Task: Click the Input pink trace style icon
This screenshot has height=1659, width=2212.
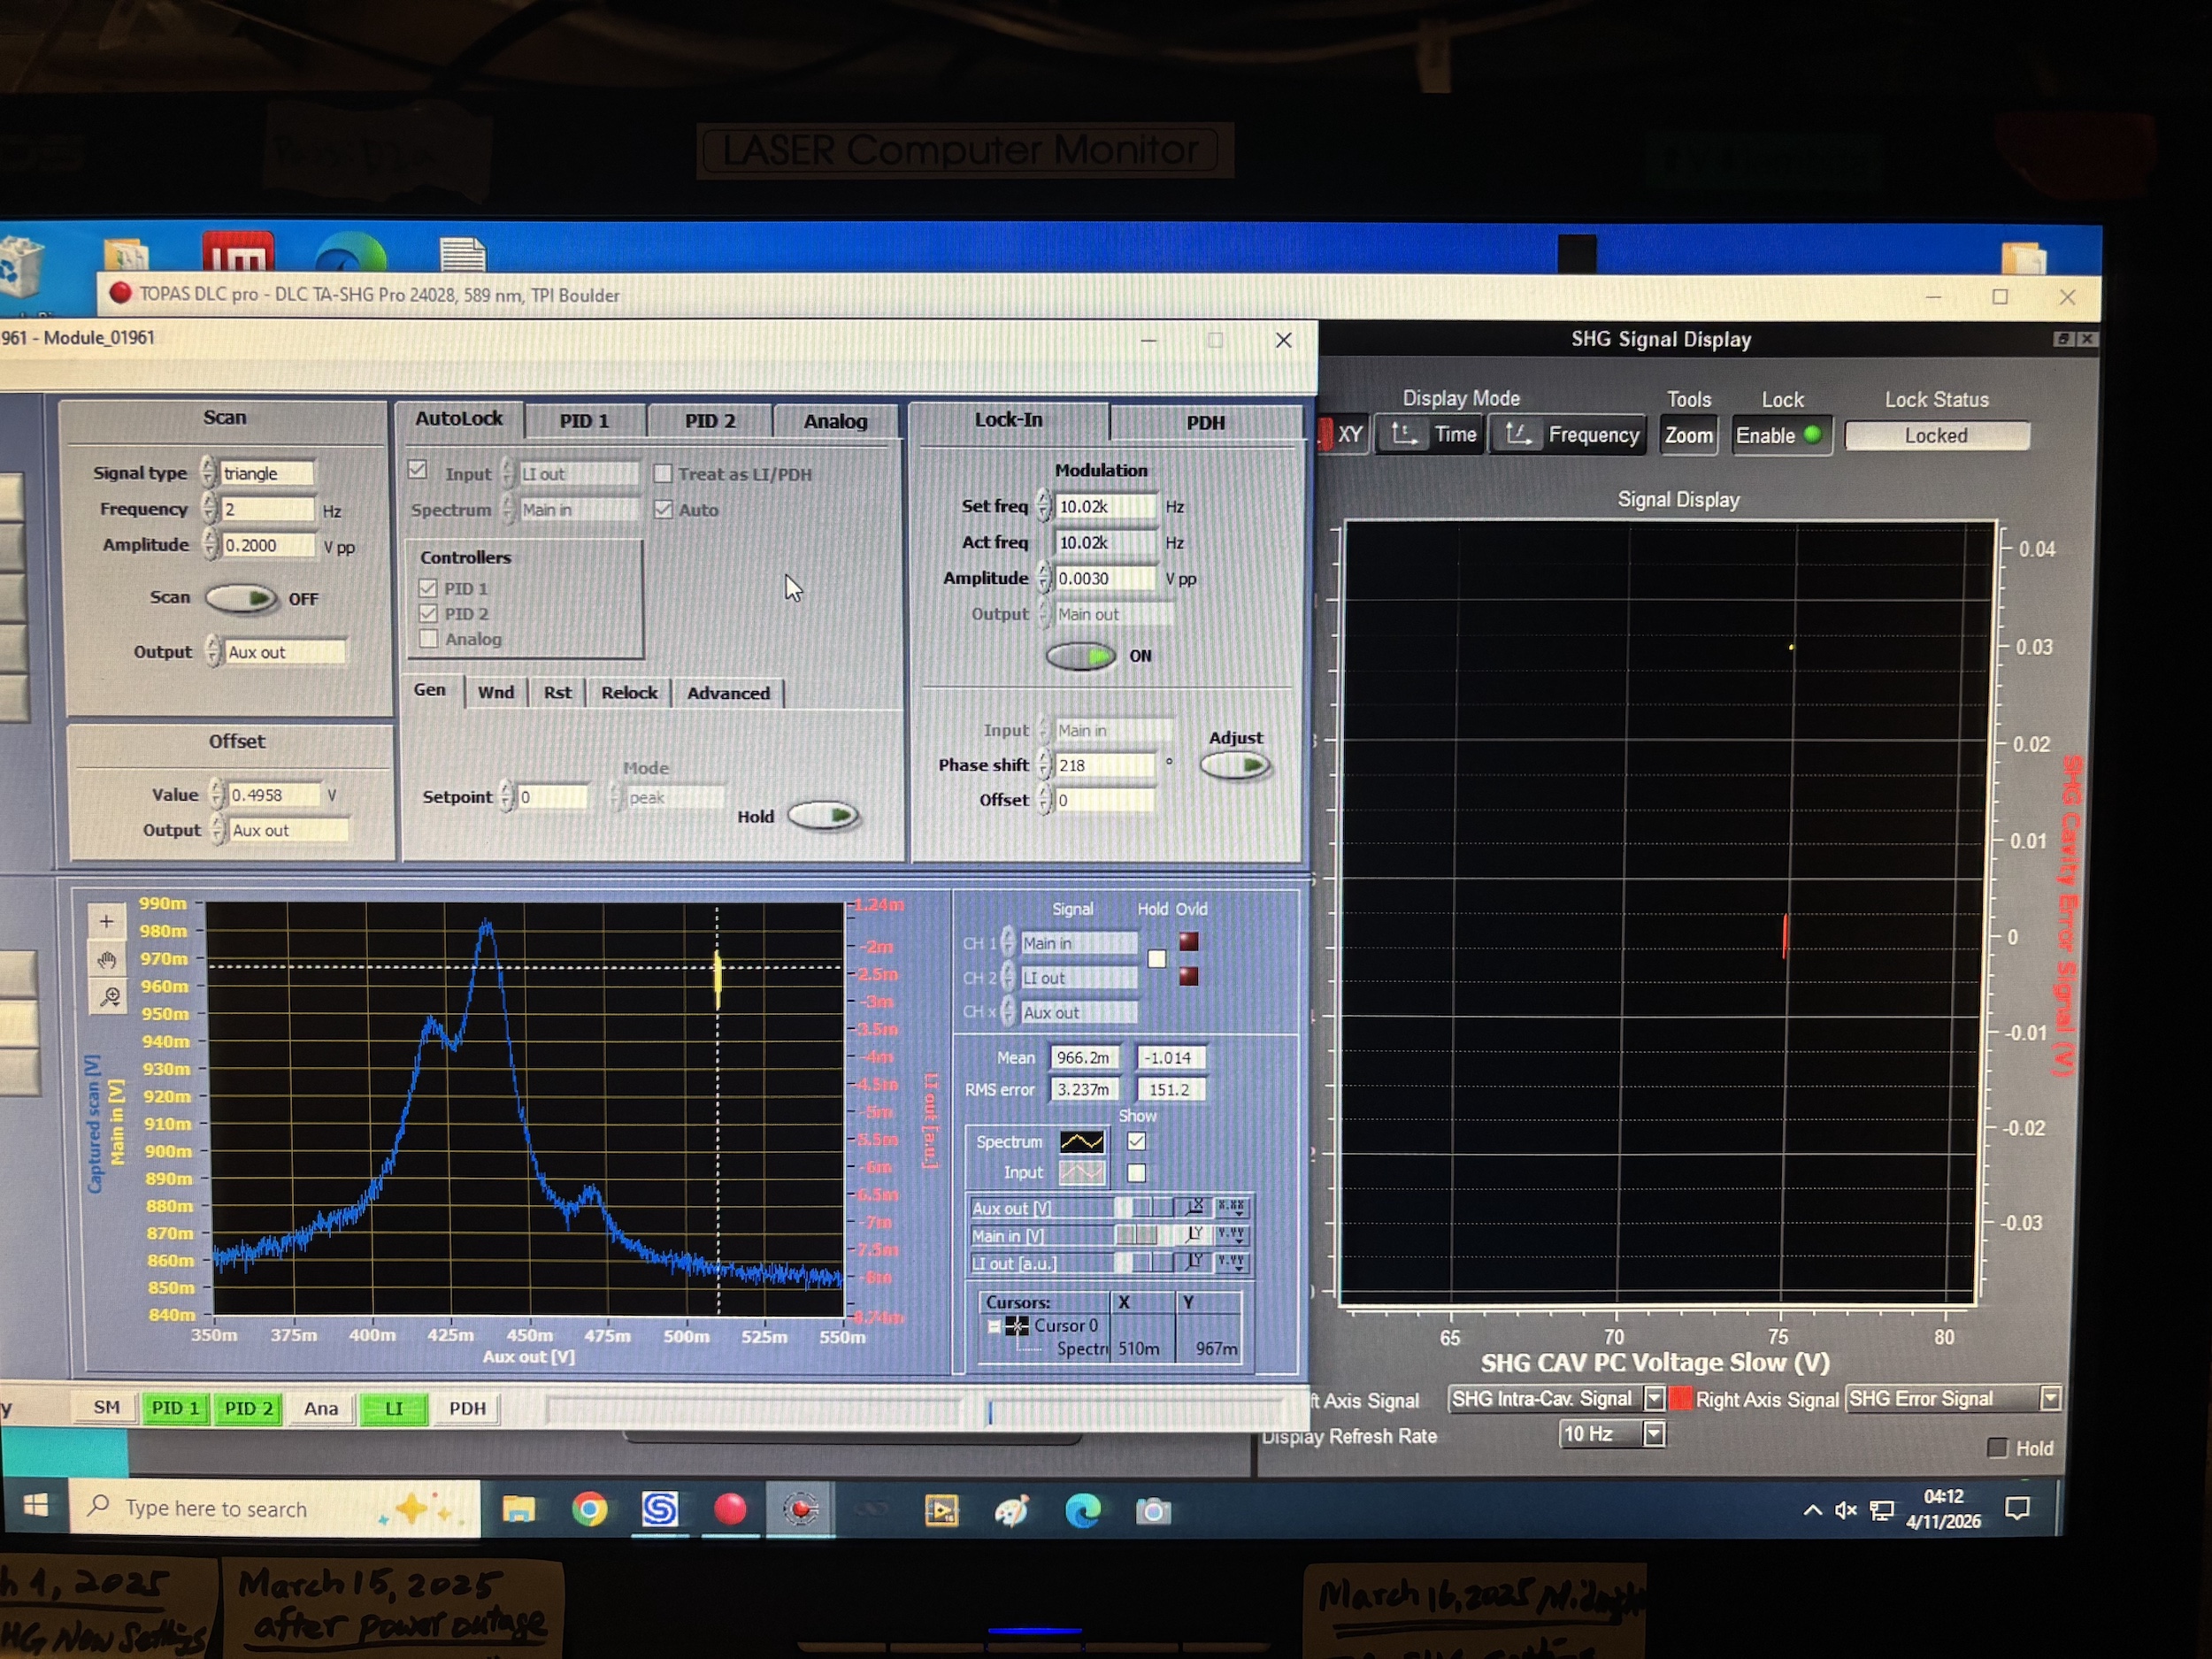Action: (1082, 1173)
